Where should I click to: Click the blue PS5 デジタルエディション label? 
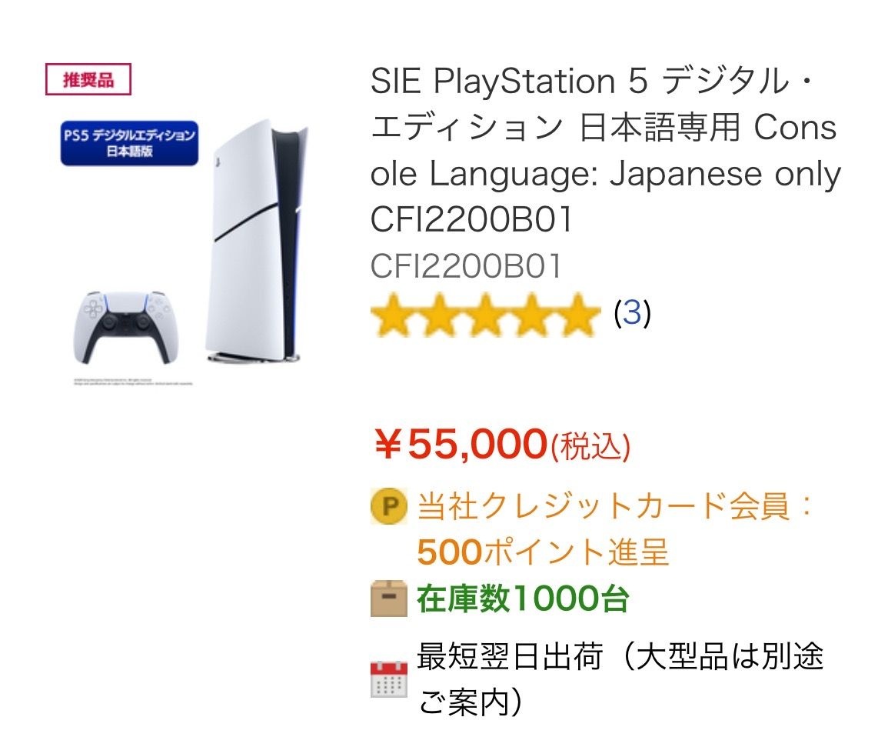(129, 143)
